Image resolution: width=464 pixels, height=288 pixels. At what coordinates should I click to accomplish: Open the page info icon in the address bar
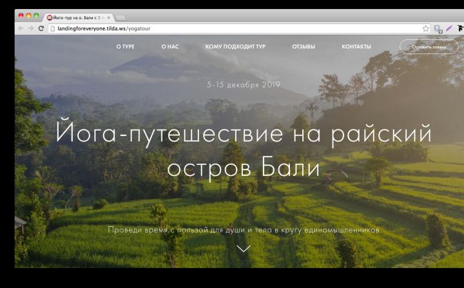tap(53, 28)
